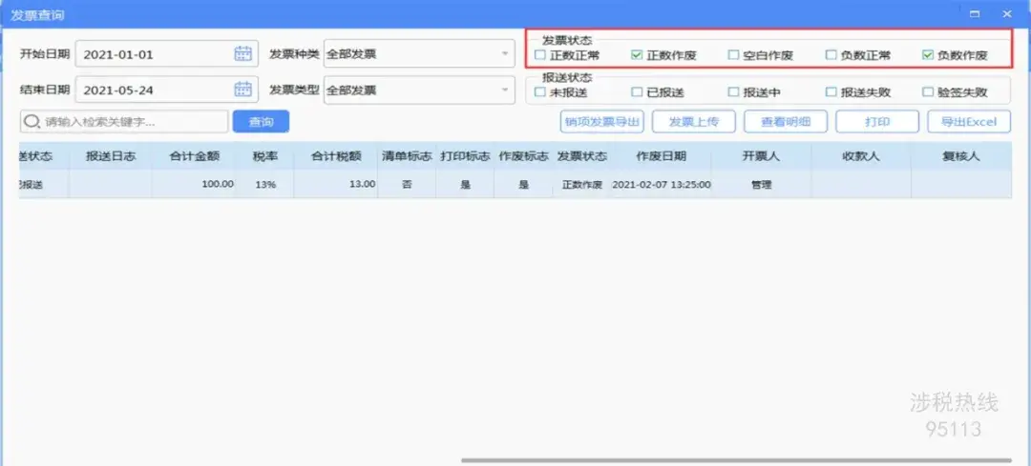This screenshot has width=1031, height=466.
Task: Maximize the 发票查询 window
Action: click(x=975, y=13)
